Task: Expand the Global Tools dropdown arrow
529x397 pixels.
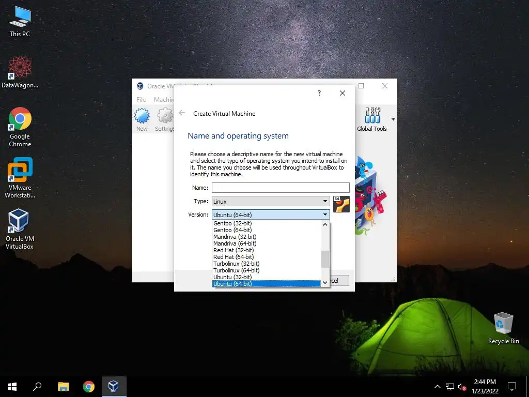Action: pyautogui.click(x=393, y=119)
